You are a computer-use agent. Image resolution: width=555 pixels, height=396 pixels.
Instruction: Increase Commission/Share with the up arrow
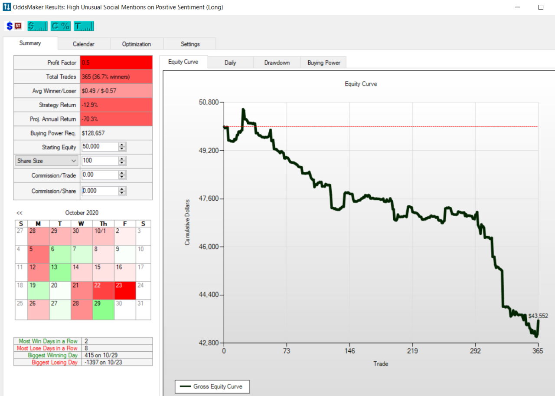pyautogui.click(x=122, y=188)
